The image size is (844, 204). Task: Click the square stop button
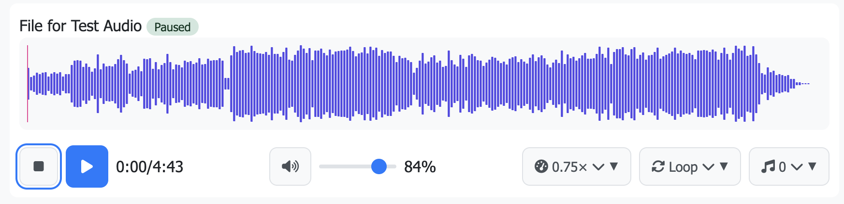[39, 166]
